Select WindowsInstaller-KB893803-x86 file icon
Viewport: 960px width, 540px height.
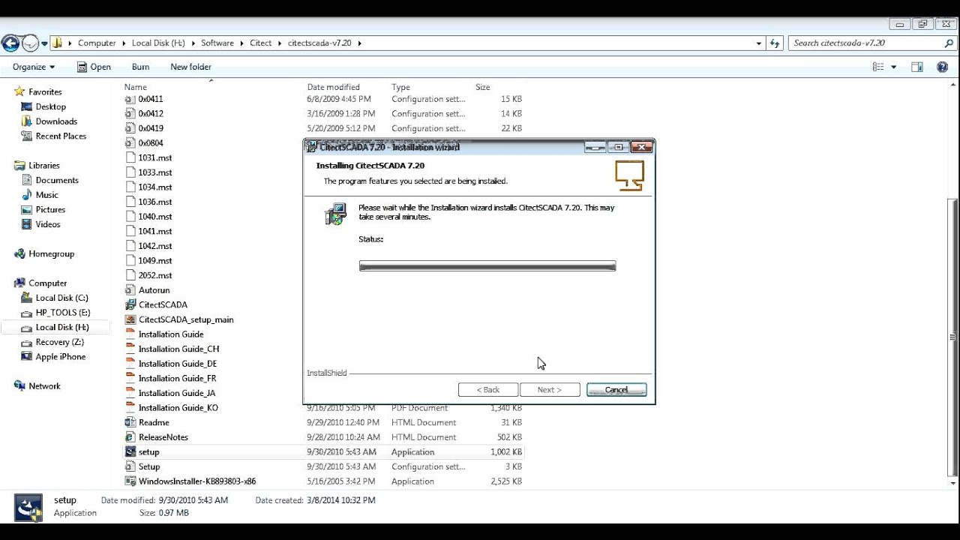130,481
